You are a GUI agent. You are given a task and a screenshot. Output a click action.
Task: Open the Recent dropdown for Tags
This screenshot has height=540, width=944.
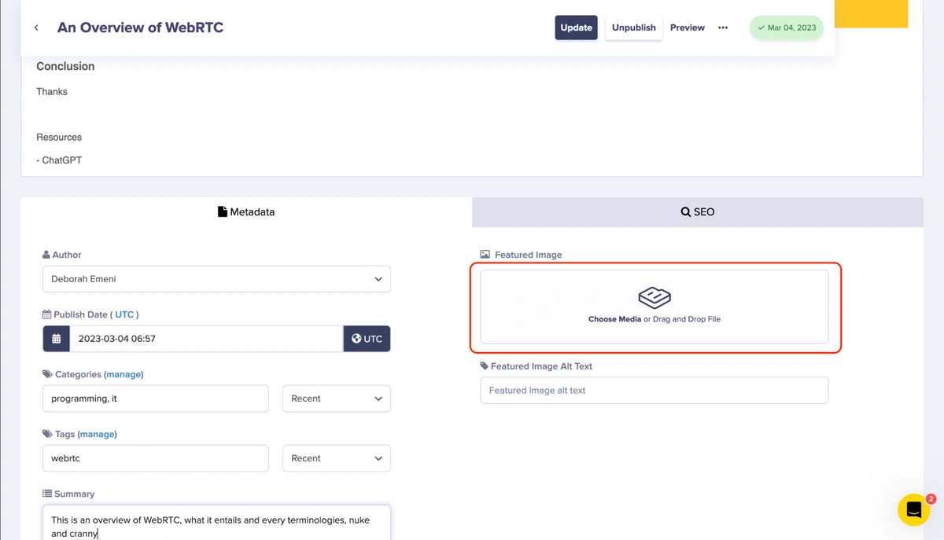tap(336, 458)
